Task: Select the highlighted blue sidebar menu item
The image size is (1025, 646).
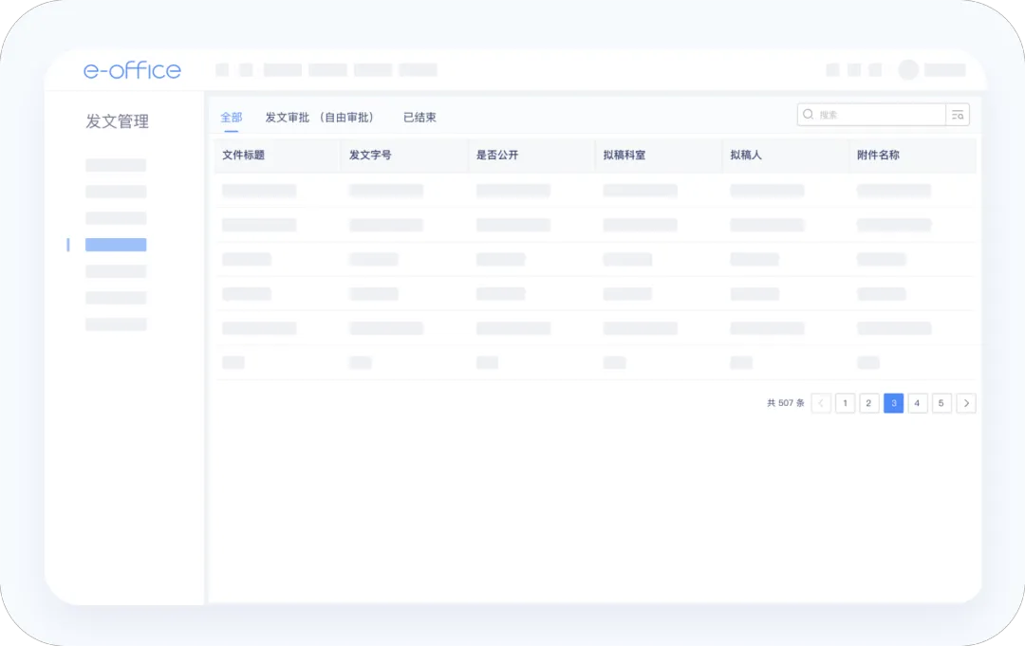Action: [x=116, y=245]
